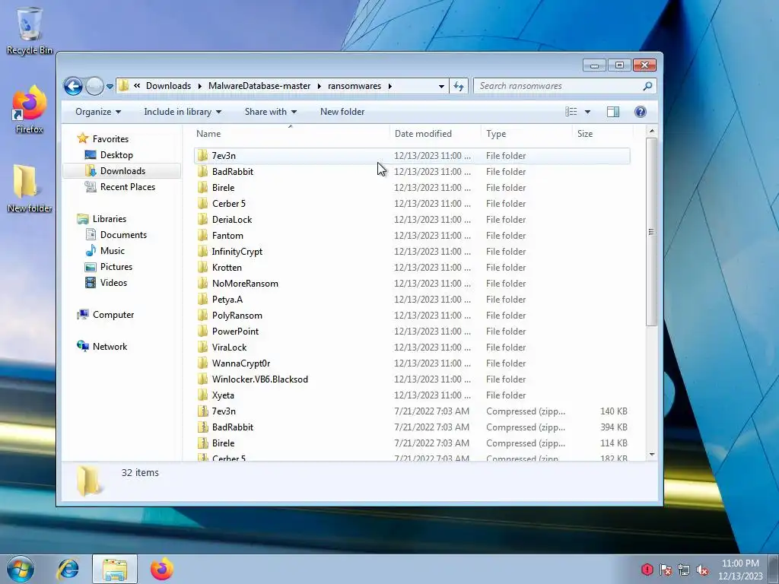Select the WannaCrypt0r folder icon
Image resolution: width=779 pixels, height=584 pixels.
pyautogui.click(x=202, y=363)
